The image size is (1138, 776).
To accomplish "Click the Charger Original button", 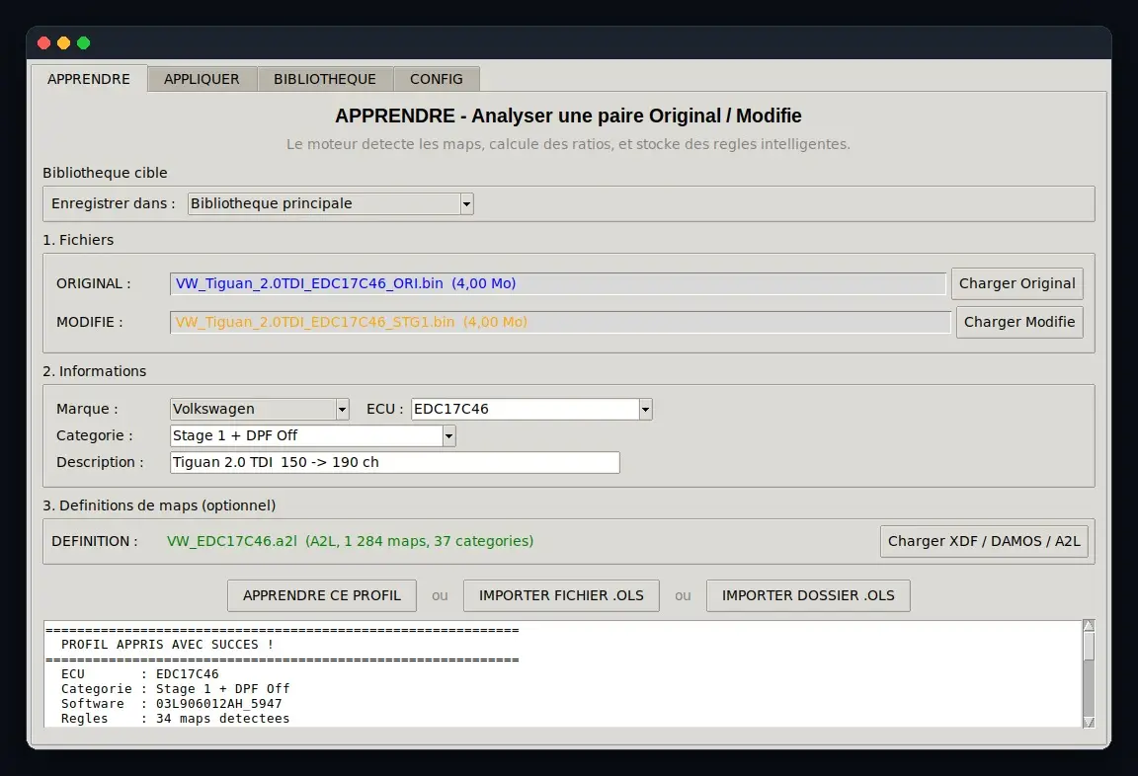I will tap(1016, 283).
